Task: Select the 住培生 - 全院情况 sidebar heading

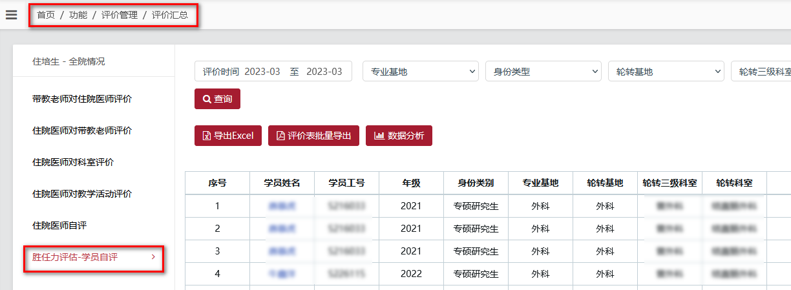Action: 69,61
